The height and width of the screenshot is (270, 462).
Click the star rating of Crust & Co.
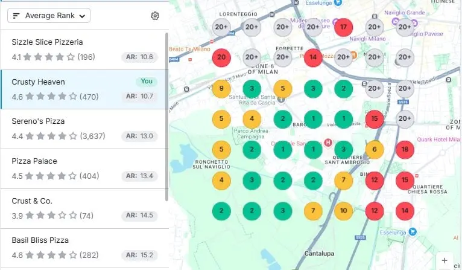click(51, 216)
